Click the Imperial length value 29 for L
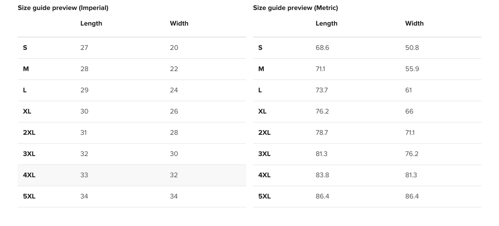Viewport: 499px width, 226px height. (x=84, y=90)
